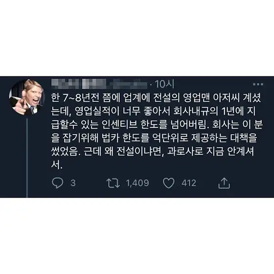
Task: Retweet using the arrows icon
Action: pos(113,183)
